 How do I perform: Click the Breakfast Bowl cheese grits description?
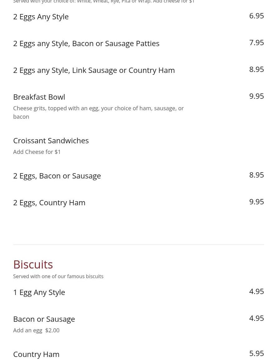tap(98, 112)
